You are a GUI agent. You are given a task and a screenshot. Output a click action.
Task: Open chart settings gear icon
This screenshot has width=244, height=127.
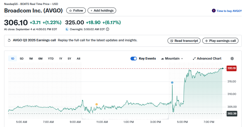coord(232,58)
